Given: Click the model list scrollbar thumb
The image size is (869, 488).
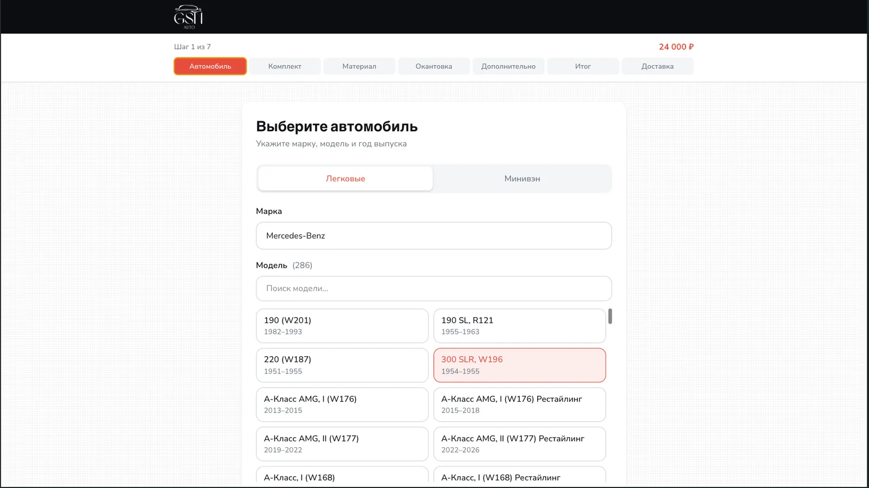Looking at the screenshot, I should tap(610, 316).
